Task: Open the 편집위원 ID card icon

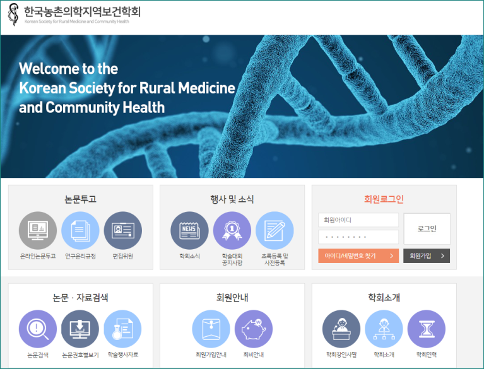Action: [123, 230]
